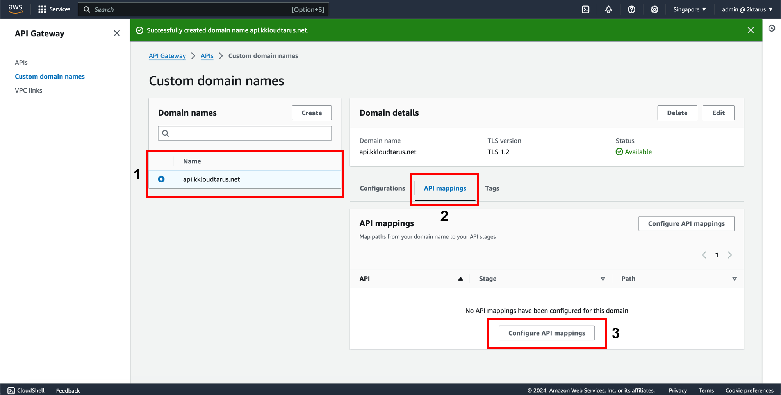Screen dimensions: 781x395
Task: Open the Services grid menu
Action: [54, 9]
